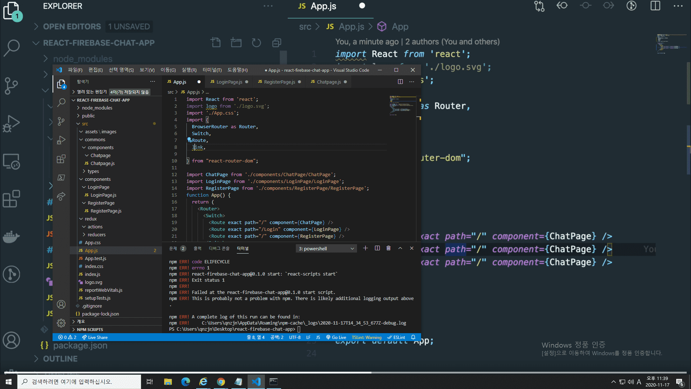Add a new terminal with plus icon
691x389 pixels.
(x=365, y=248)
